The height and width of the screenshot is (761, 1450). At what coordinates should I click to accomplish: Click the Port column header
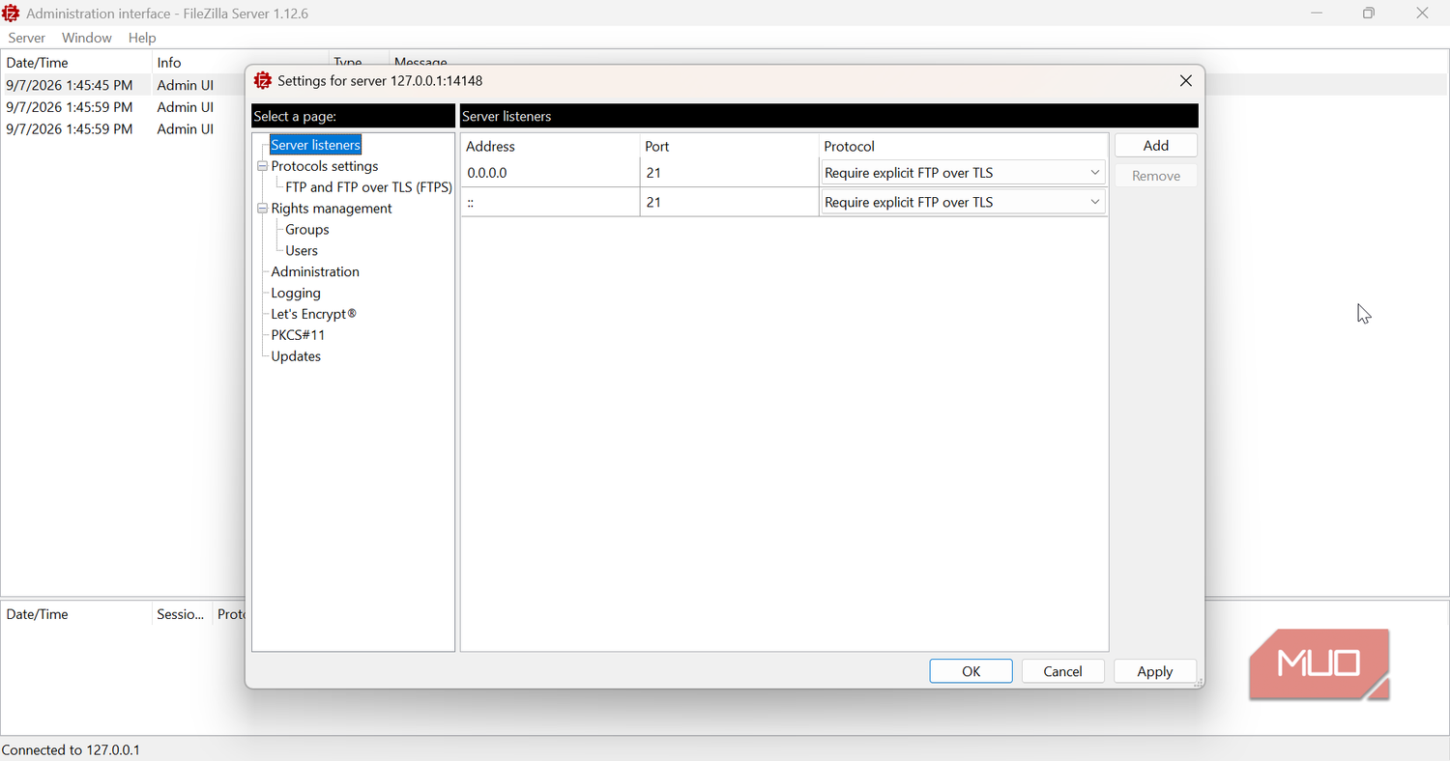coord(730,147)
